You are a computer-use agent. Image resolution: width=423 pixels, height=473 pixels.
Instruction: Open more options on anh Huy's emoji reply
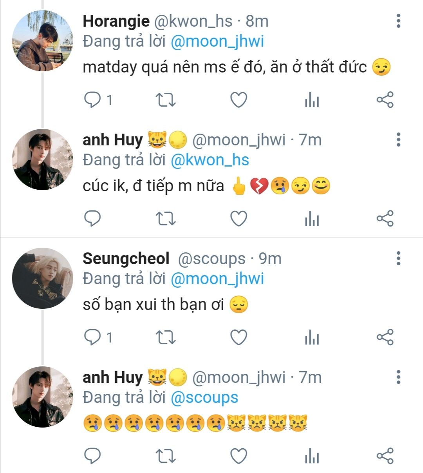click(x=398, y=377)
